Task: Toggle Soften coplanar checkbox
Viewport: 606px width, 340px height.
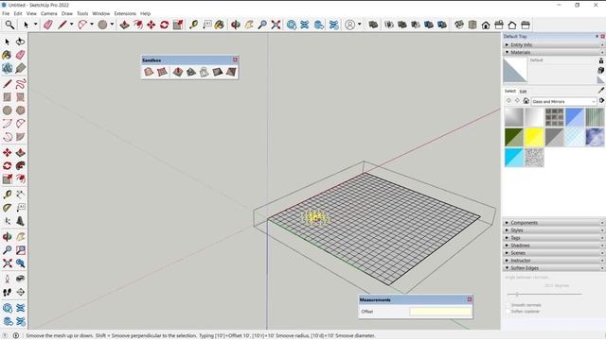Action: (x=508, y=311)
